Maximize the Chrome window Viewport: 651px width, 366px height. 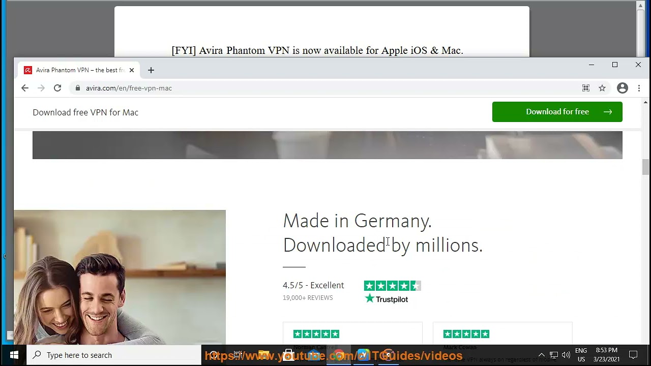point(615,65)
